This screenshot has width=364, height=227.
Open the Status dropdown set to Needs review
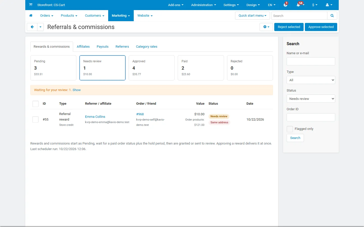(311, 99)
